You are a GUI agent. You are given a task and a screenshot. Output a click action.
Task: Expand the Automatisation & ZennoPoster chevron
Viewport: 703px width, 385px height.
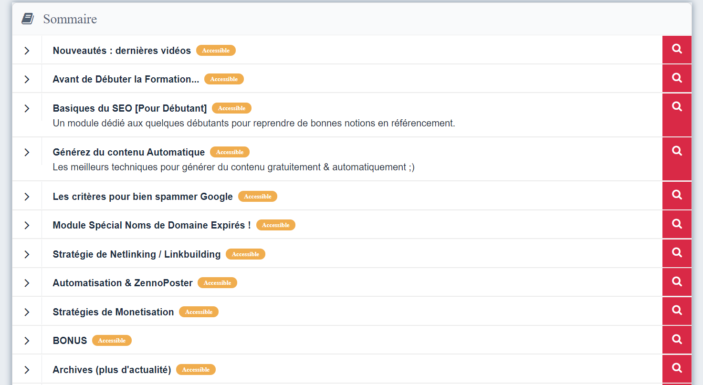(x=27, y=283)
